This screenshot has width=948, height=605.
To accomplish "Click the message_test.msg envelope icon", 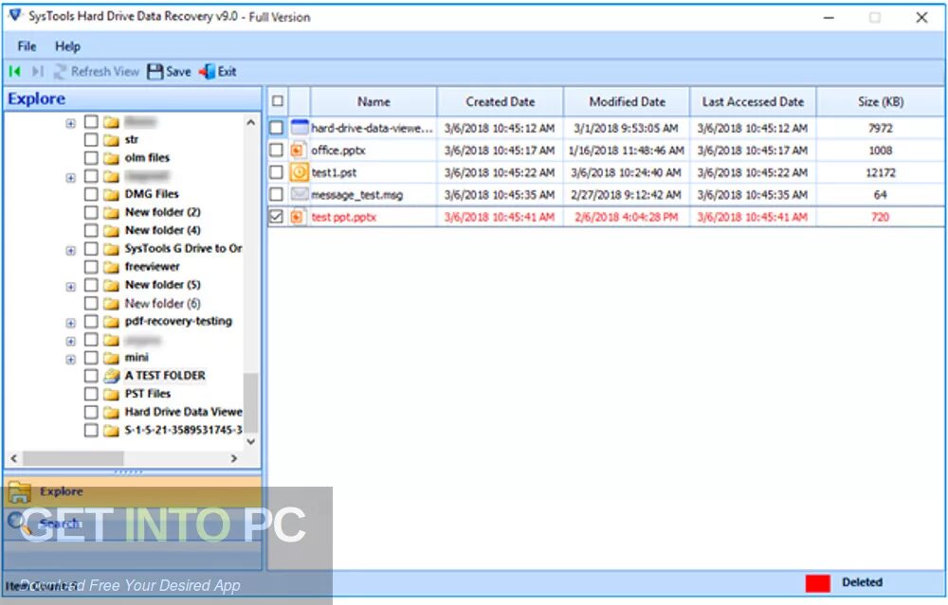I will coord(300,194).
